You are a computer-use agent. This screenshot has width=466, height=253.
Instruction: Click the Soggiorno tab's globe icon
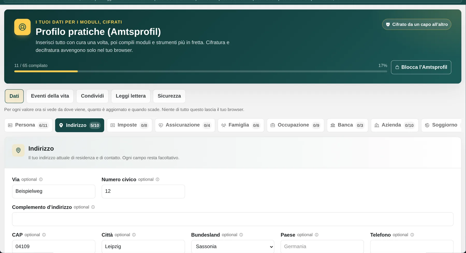pos(427,125)
